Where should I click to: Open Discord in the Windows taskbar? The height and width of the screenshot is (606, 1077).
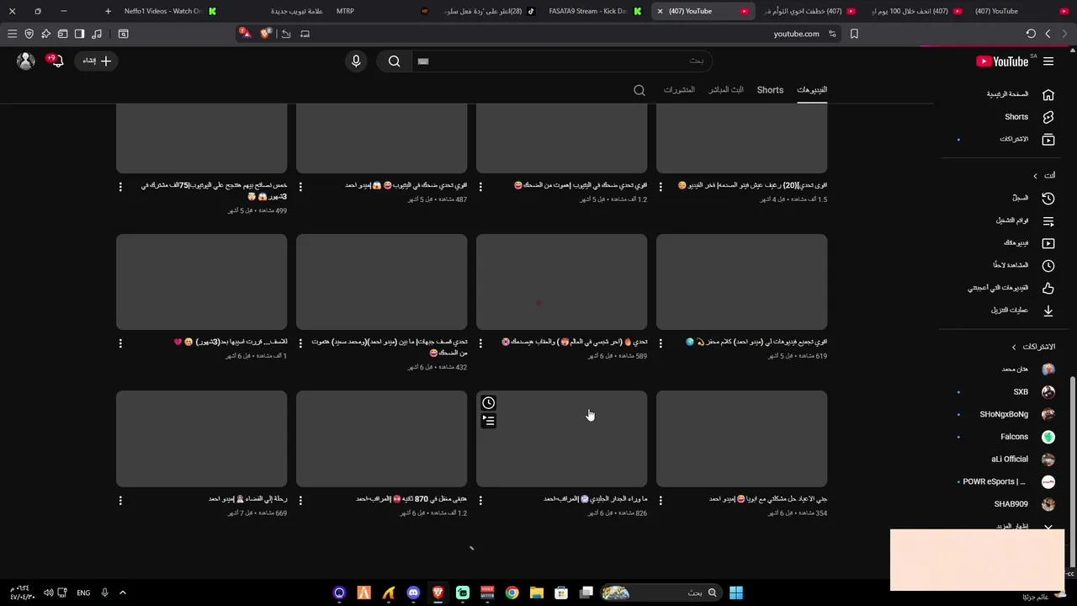(413, 593)
